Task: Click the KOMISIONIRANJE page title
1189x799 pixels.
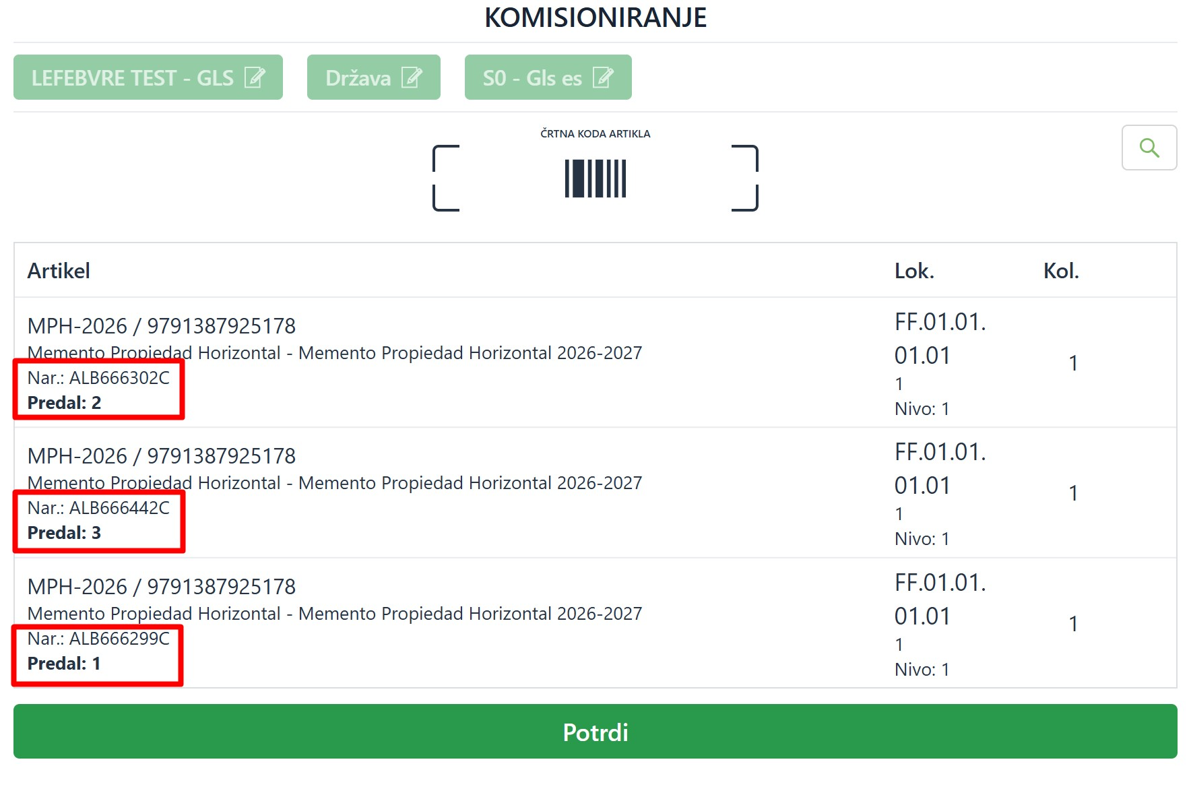Action: pyautogui.click(x=596, y=18)
